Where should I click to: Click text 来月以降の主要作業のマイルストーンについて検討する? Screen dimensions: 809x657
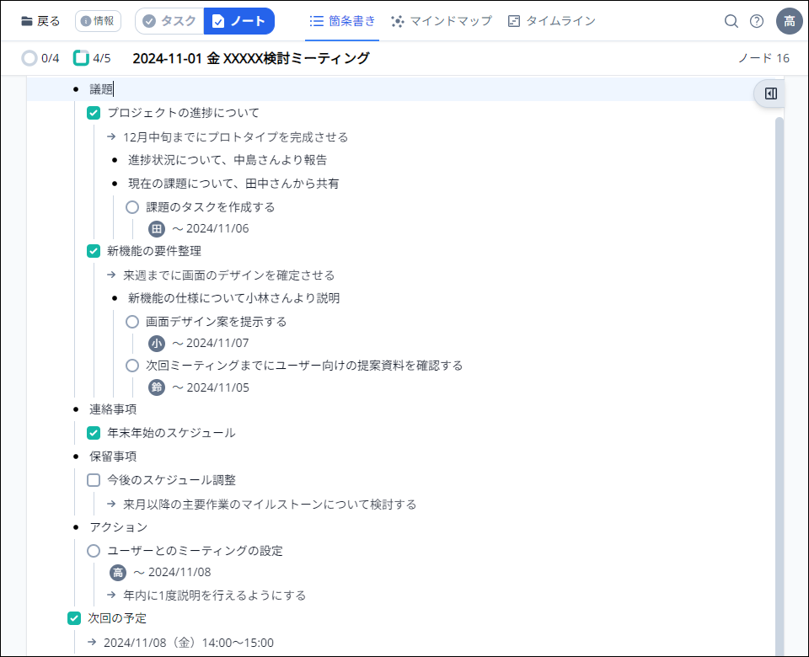pyautogui.click(x=270, y=505)
